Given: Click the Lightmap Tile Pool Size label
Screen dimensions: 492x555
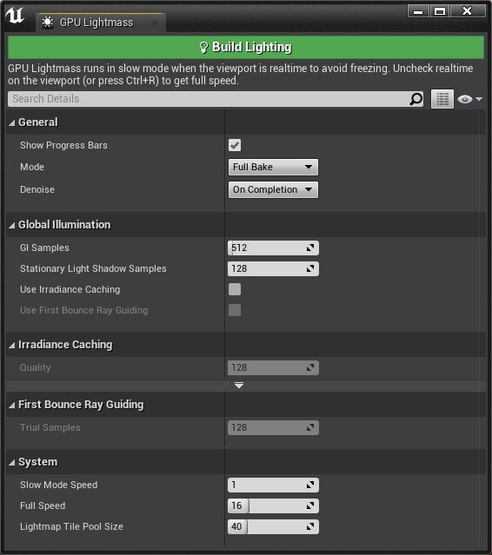Looking at the screenshot, I should pos(72,526).
